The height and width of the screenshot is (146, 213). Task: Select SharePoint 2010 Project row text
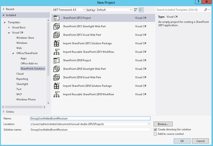pyautogui.click(x=77, y=60)
